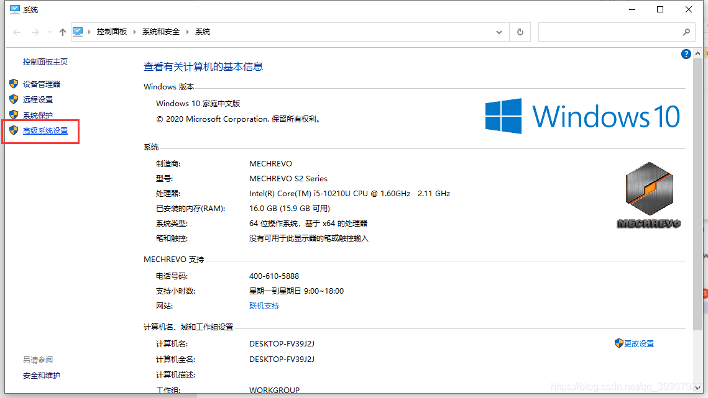The height and width of the screenshot is (398, 708).
Task: Click 控制面板 breadcrumb
Action: 111,32
